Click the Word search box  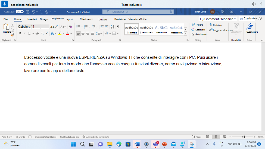138,12
